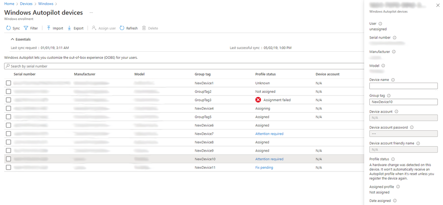
Task: Select the NewDevice9 group tag cell
Action: pos(204,151)
